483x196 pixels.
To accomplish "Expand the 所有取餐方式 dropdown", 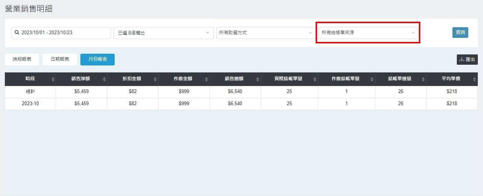I will [266, 33].
